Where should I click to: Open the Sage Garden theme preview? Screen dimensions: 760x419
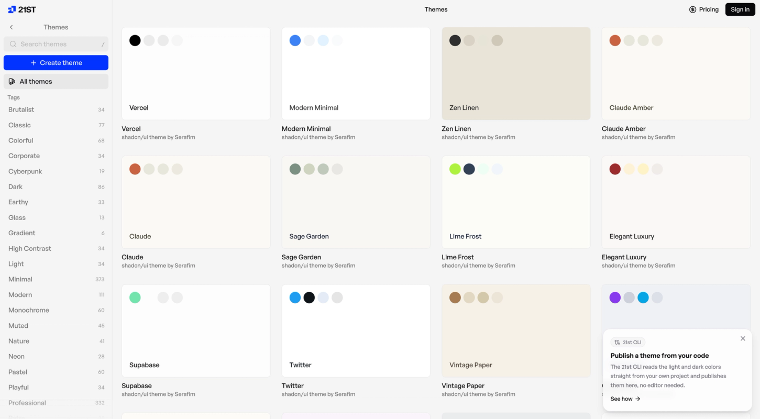point(356,202)
